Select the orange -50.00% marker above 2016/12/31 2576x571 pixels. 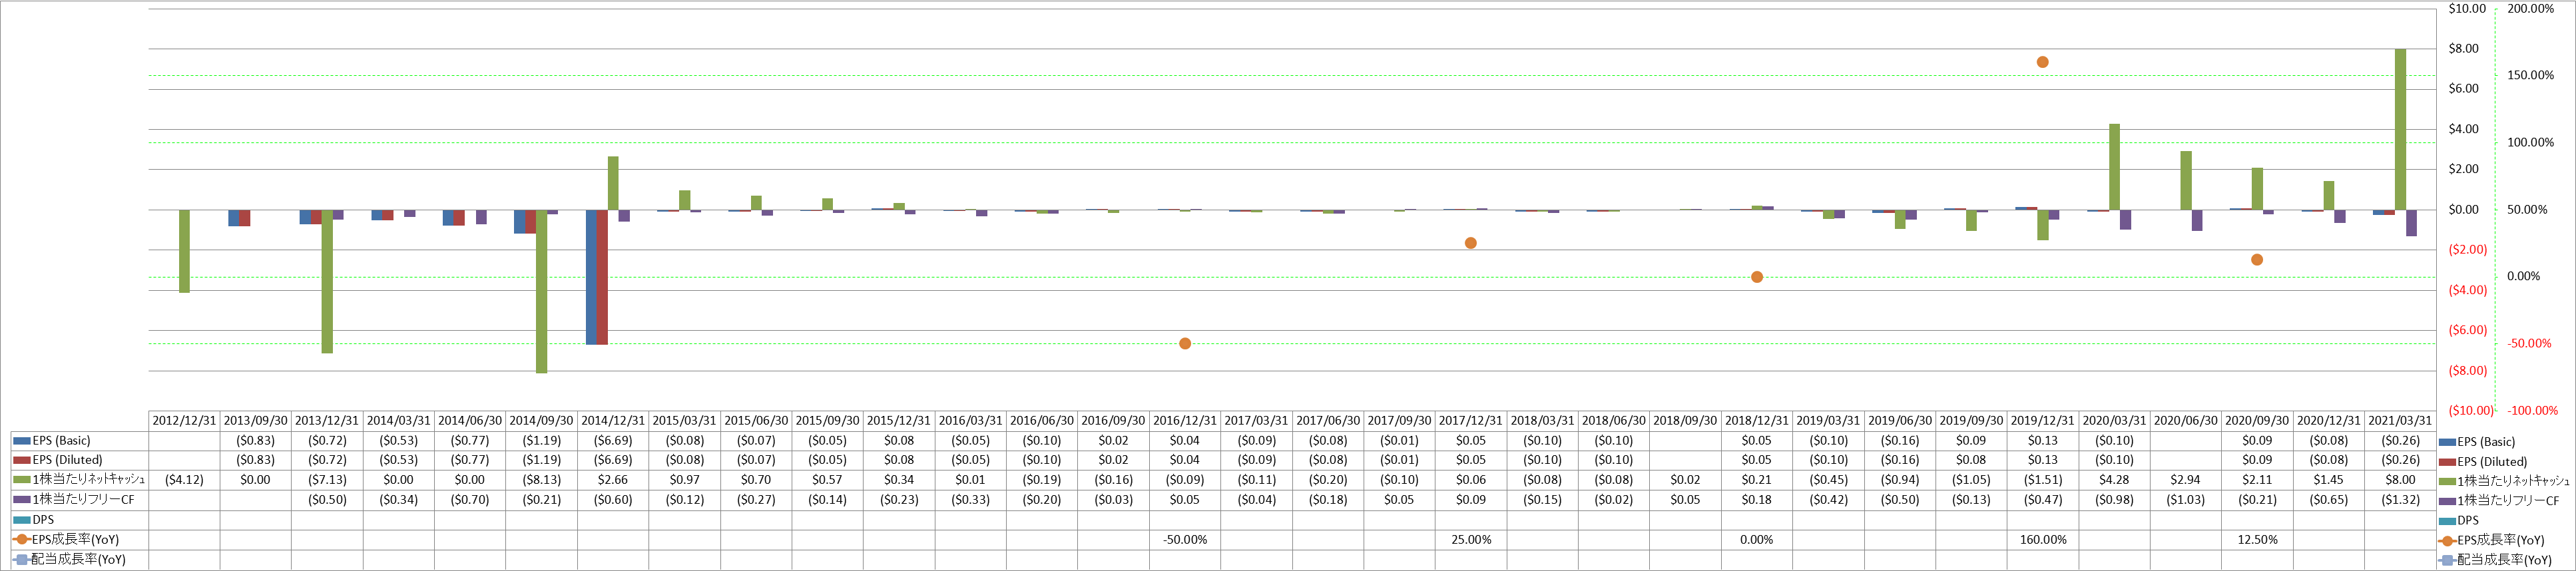pos(1185,343)
